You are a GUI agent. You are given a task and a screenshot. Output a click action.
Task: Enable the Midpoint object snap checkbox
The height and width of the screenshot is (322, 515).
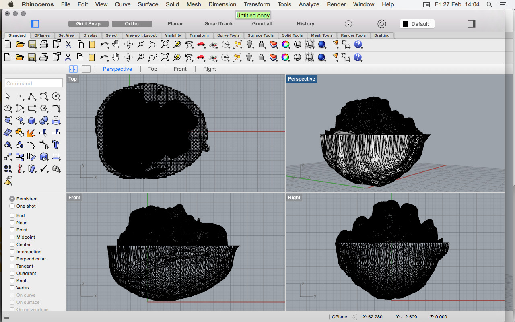[x=12, y=237]
